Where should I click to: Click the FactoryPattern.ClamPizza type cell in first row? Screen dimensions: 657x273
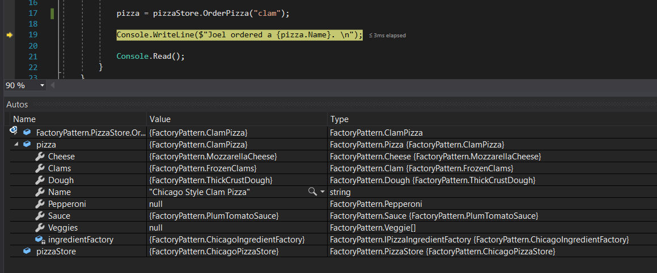coord(493,132)
